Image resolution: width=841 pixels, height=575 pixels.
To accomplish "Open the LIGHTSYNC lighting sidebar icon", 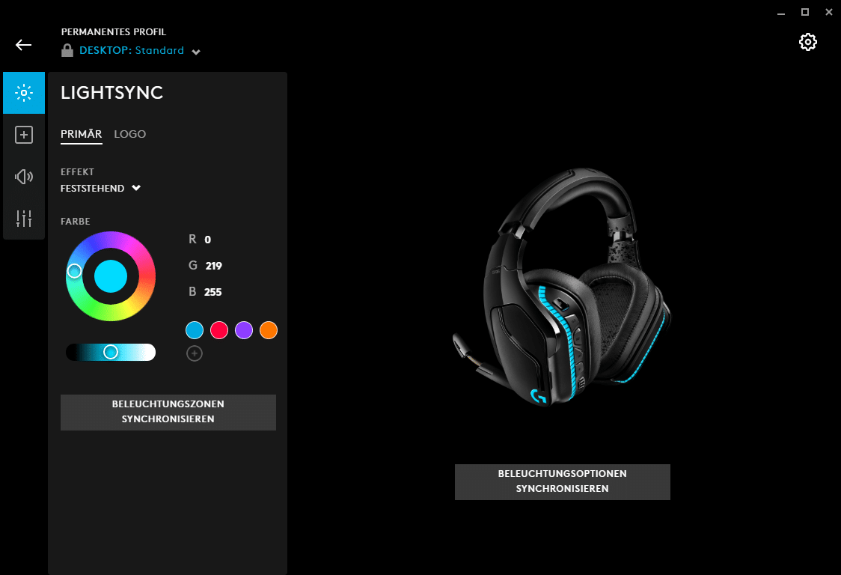I will tap(24, 93).
